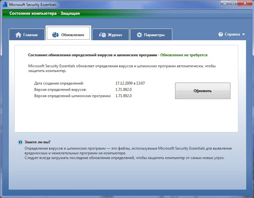Click the Версия определений вирусов label
This screenshot has width=254, height=198.
[x=60, y=90]
